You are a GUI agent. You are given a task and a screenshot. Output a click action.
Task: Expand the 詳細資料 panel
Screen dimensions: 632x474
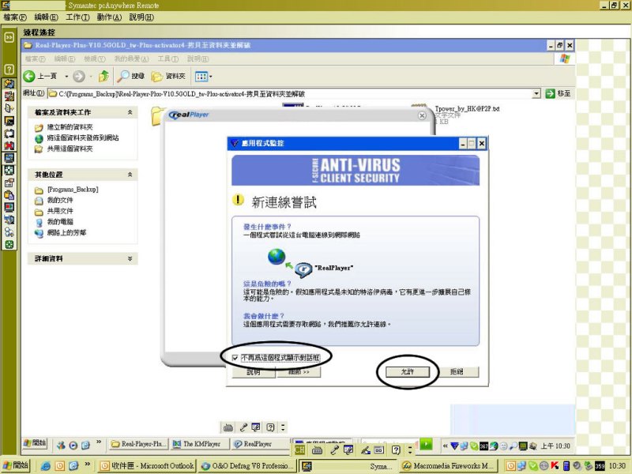tap(130, 258)
